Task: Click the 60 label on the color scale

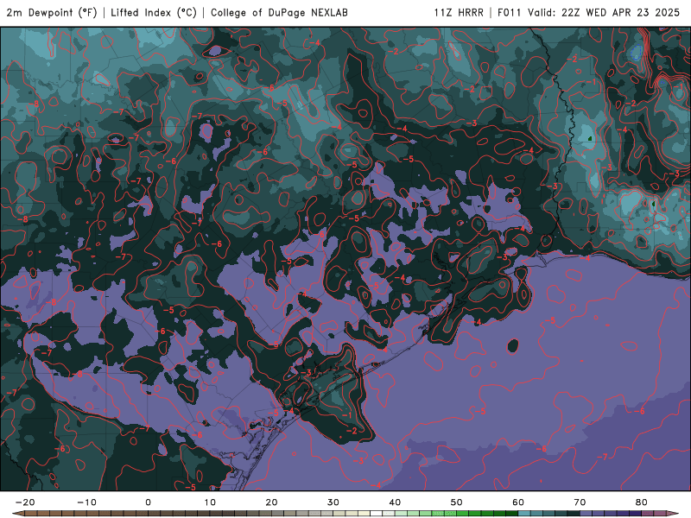Action: click(518, 502)
